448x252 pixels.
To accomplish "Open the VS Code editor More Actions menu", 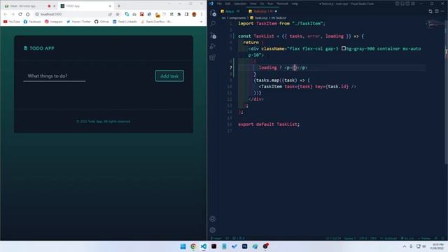I will pos(443,11).
